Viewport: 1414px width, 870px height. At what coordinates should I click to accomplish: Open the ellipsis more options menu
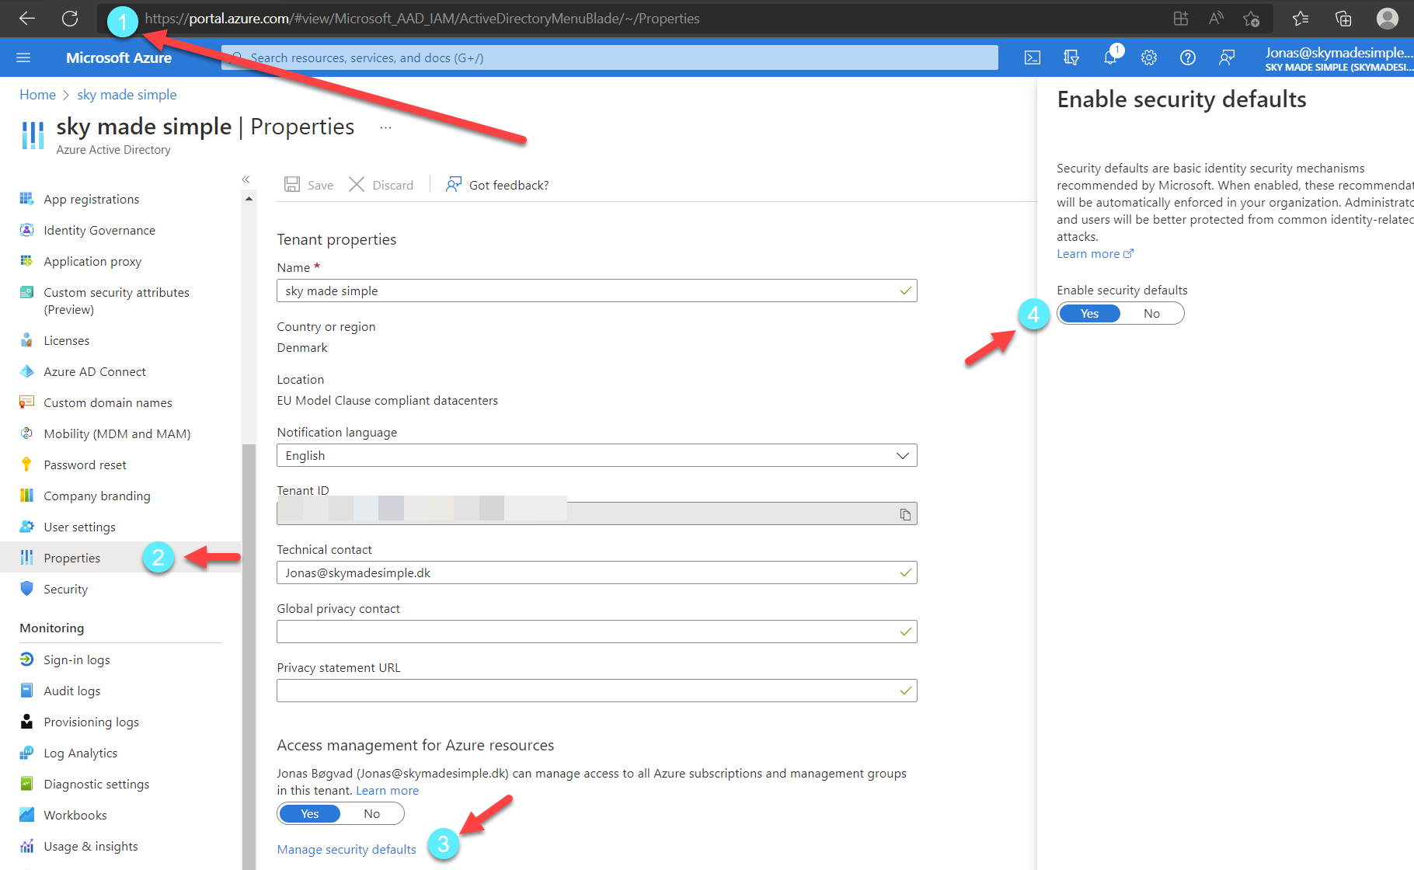tap(385, 127)
